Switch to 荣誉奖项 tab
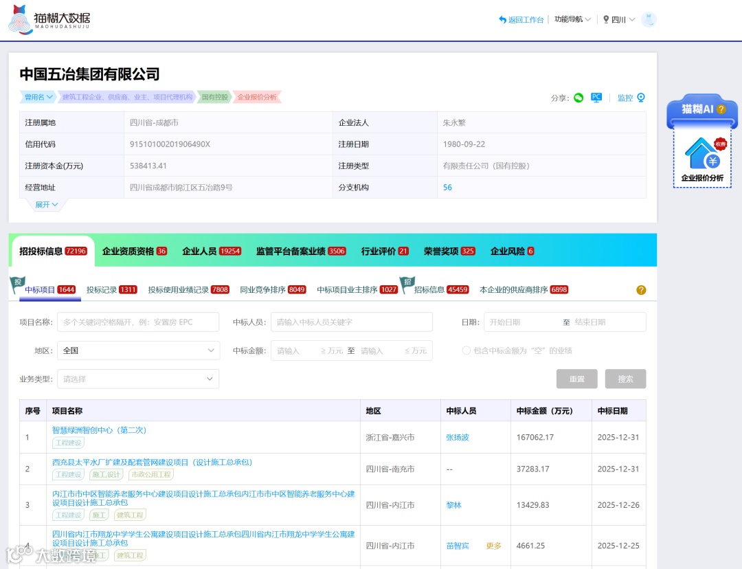Viewport: 742px width, 569px height. 449,251
